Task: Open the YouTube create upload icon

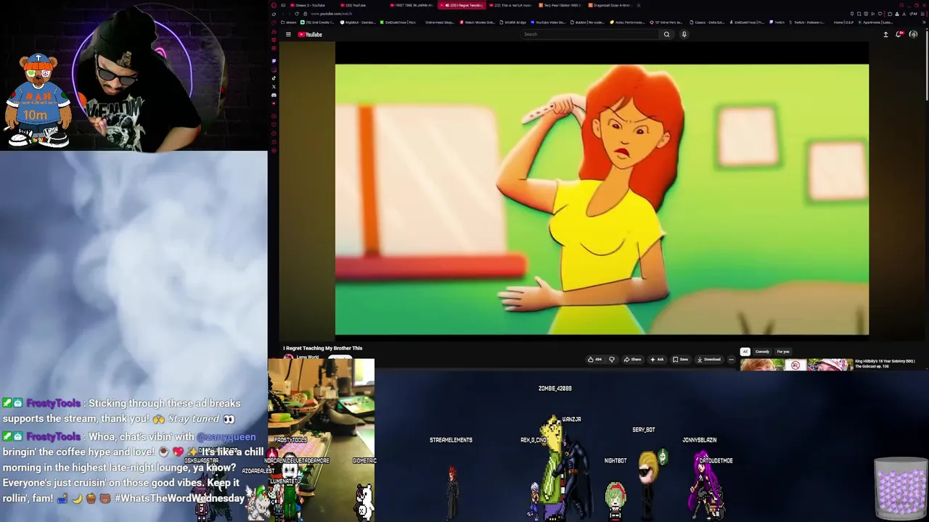Action: (885, 34)
